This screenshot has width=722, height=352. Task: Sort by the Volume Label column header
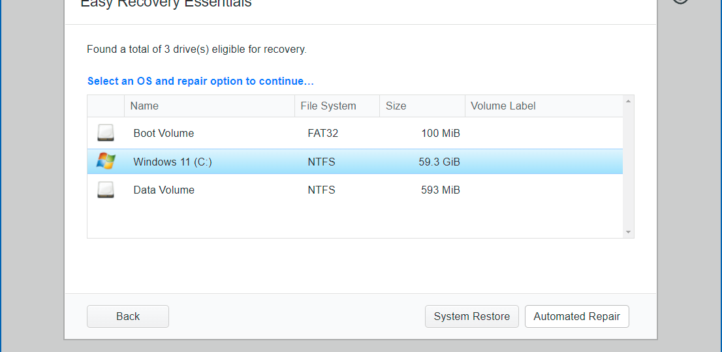[x=544, y=106]
